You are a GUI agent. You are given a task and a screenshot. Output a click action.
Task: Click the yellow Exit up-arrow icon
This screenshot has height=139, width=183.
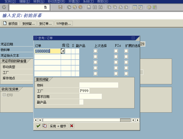coord(75,7)
